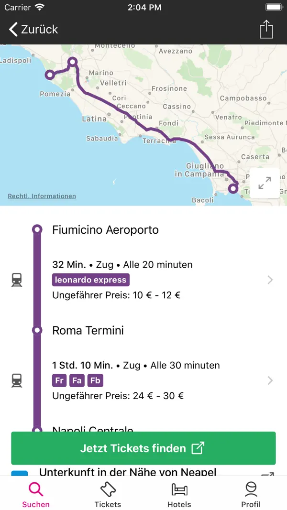Expand details for the Roma to Napoli leg
Viewport: 287px width, 510px height.
click(270, 380)
